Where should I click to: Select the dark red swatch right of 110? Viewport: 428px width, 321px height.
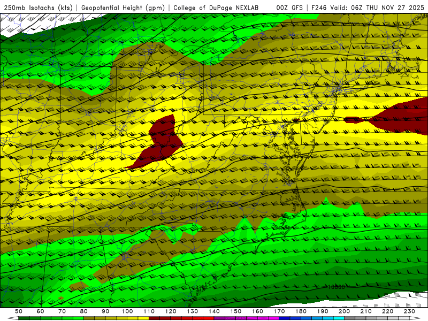click(x=155, y=318)
